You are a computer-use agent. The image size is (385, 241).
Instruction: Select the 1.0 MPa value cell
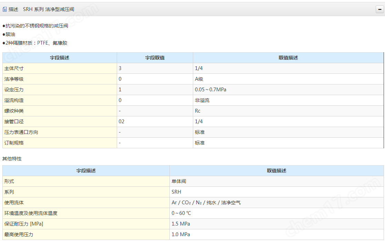tap(277, 234)
